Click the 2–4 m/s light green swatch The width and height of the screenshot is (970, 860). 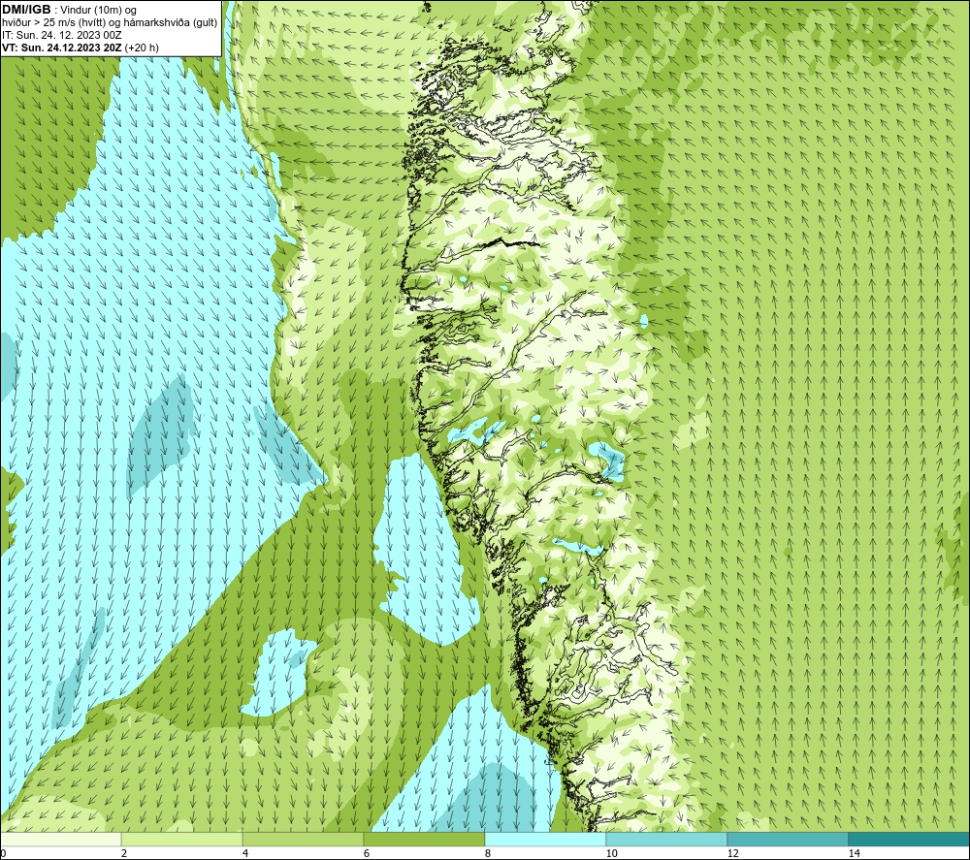coord(182,839)
